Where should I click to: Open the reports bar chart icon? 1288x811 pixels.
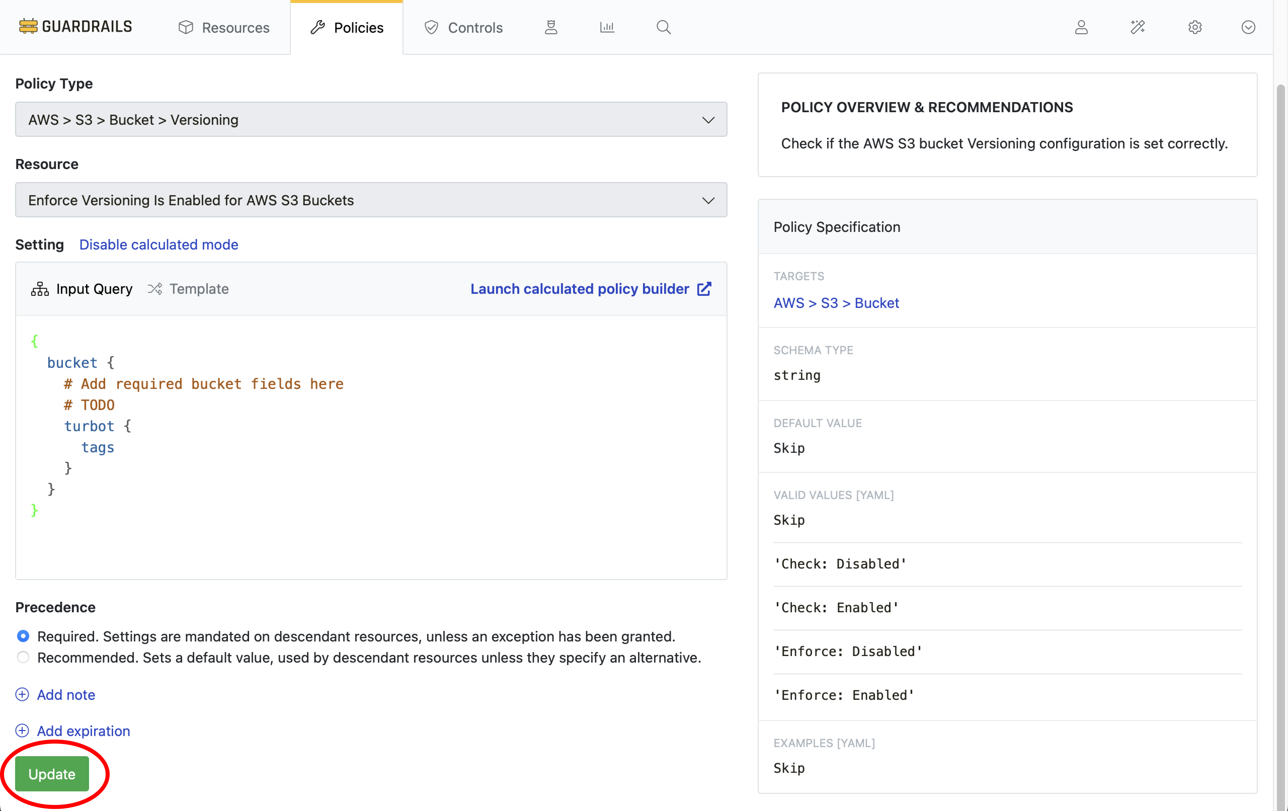(607, 27)
